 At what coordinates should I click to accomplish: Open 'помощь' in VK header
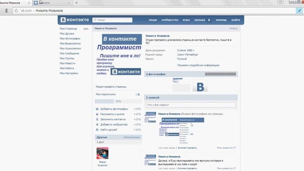point(221,20)
